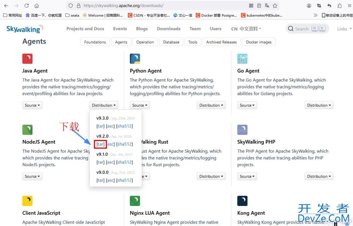Expand the CN 中文资料 dropdown
This screenshot has width=353, height=226.
(x=246, y=29)
